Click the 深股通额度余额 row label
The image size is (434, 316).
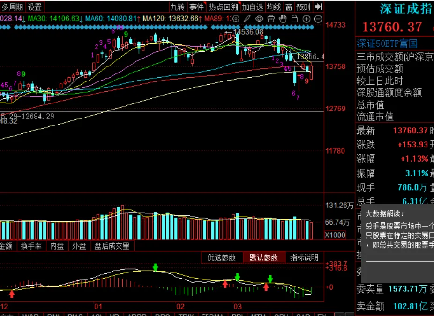(x=389, y=93)
